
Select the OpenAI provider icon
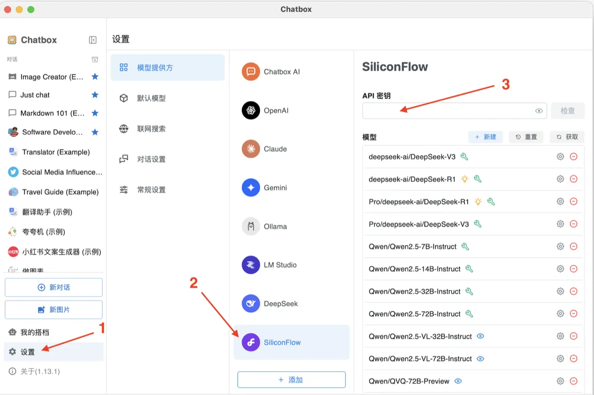click(251, 110)
